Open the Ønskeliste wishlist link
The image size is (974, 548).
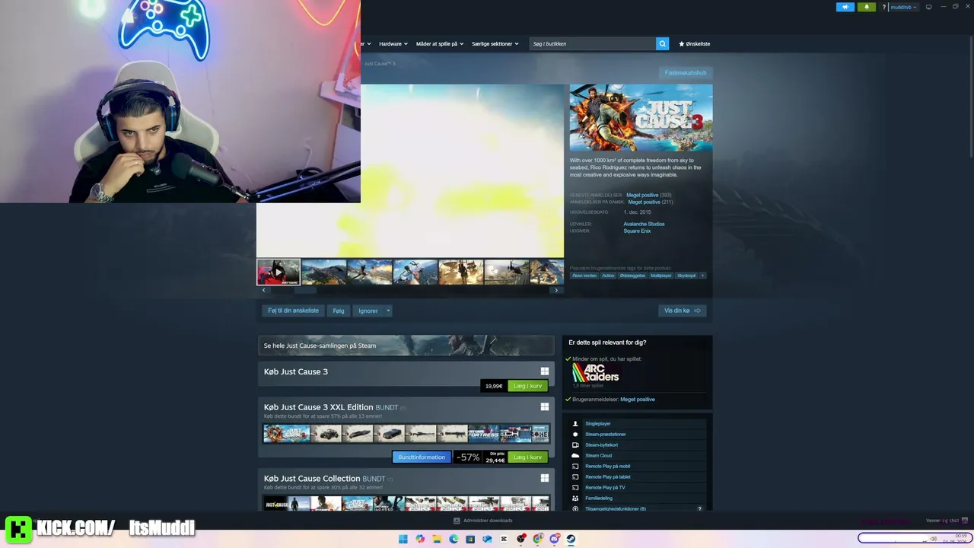pyautogui.click(x=694, y=43)
